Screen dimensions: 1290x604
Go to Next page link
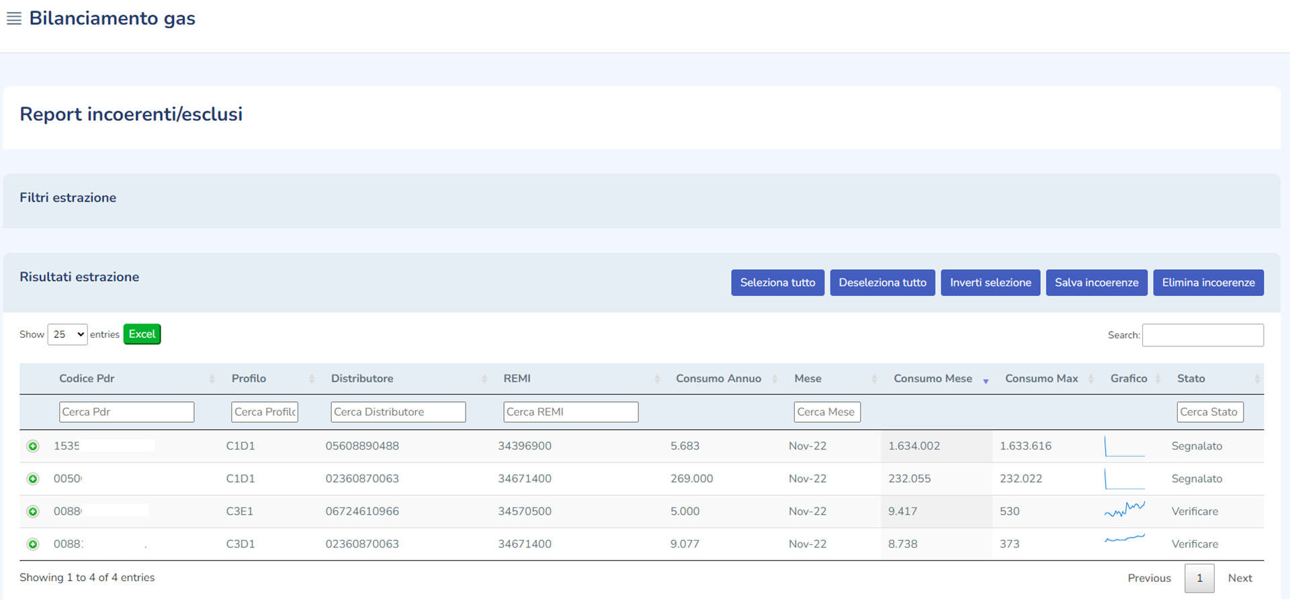[x=1240, y=578]
